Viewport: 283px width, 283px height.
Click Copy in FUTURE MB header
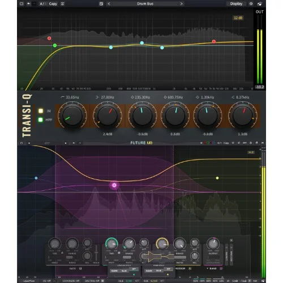pyautogui.click(x=226, y=143)
